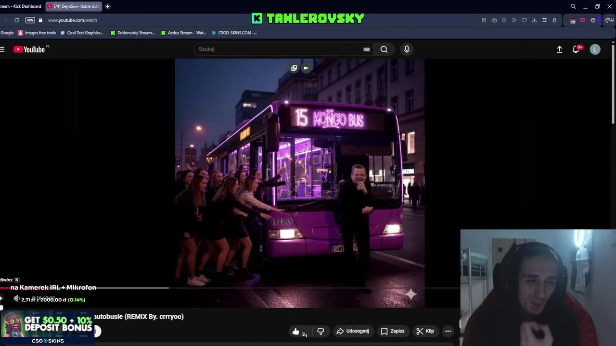Toggle the browser VPN badge
Screen dimensions: 616x346
(30, 20)
